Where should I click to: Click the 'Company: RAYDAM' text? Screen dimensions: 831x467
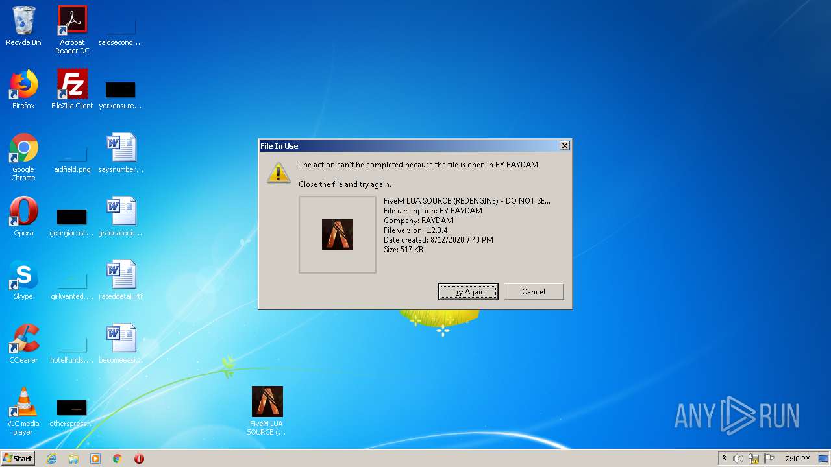point(418,221)
